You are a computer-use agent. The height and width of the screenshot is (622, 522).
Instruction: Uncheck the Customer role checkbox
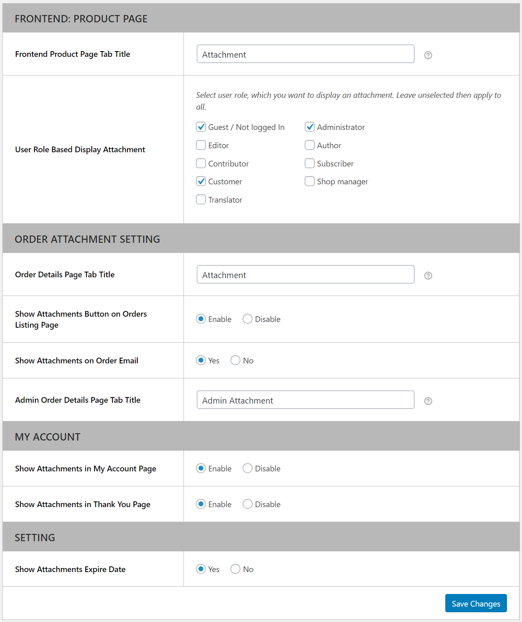click(201, 181)
